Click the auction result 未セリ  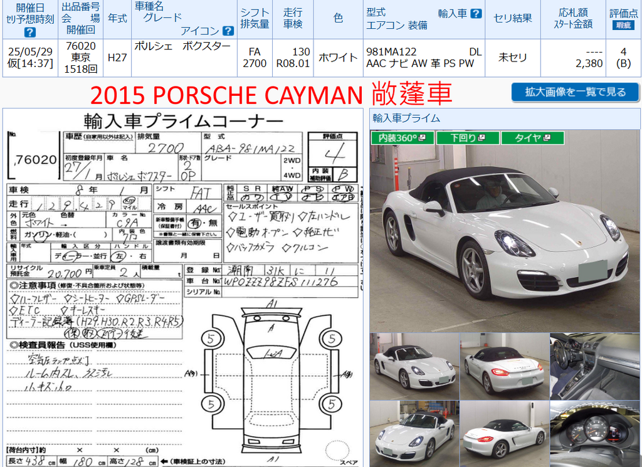(x=513, y=58)
